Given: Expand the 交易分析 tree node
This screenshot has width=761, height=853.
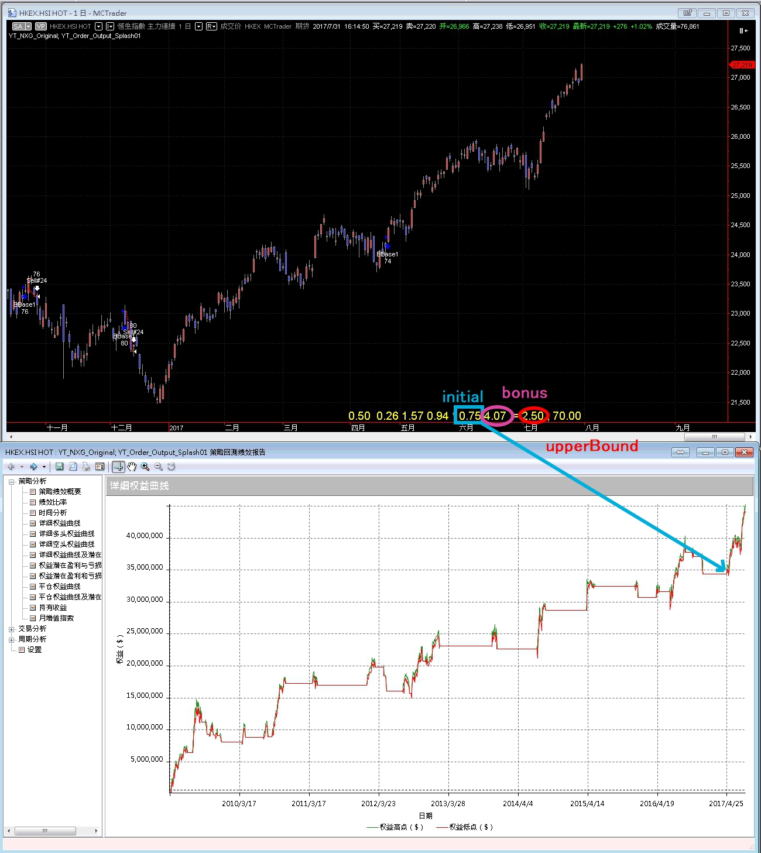Looking at the screenshot, I should coord(11,629).
